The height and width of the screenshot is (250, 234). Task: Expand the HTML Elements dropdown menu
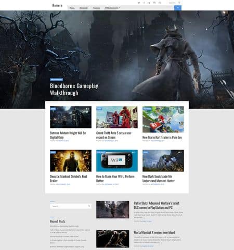click(x=112, y=8)
